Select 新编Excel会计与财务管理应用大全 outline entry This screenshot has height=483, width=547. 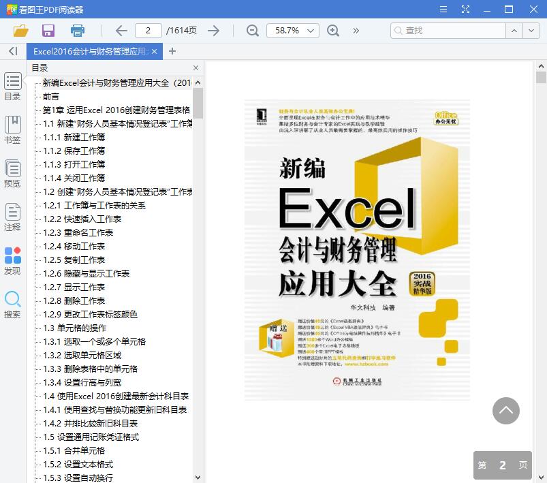click(x=117, y=82)
